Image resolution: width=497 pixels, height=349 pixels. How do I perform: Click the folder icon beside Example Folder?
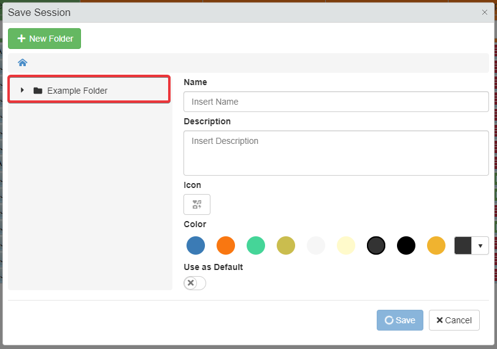click(38, 91)
